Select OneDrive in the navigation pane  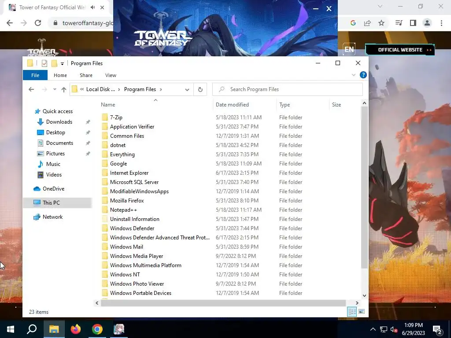click(x=53, y=189)
